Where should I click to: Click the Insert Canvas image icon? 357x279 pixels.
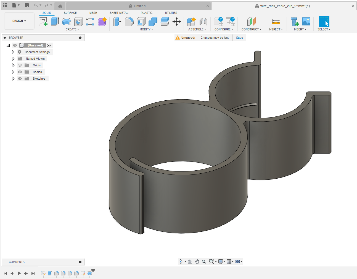[306, 22]
